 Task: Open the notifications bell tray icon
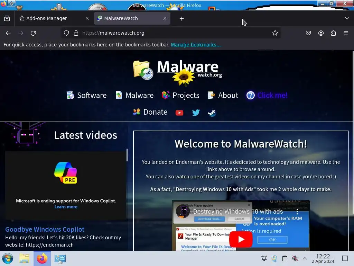tap(264, 258)
